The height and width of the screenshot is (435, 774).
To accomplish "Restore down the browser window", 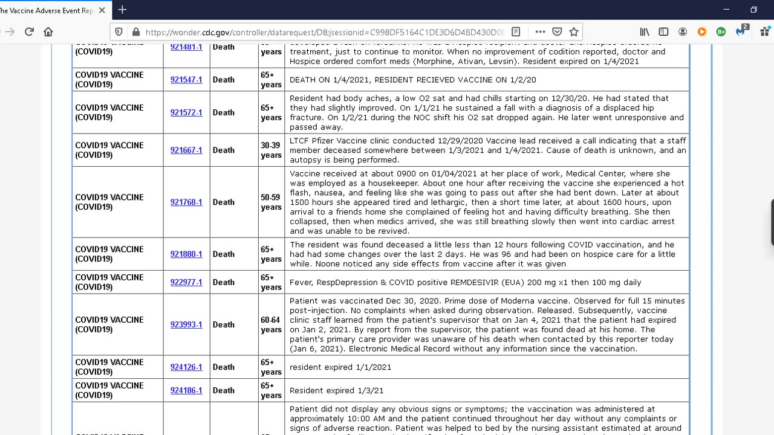I will [753, 10].
